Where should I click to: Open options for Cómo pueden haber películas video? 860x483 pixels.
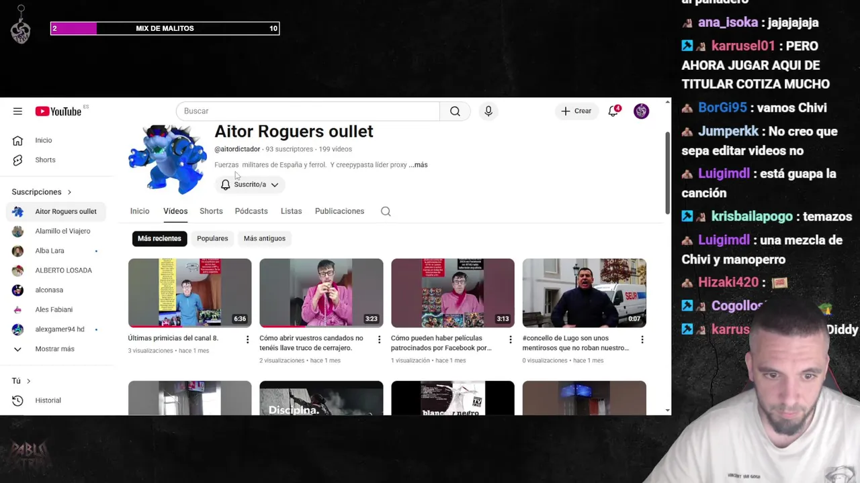pyautogui.click(x=510, y=339)
